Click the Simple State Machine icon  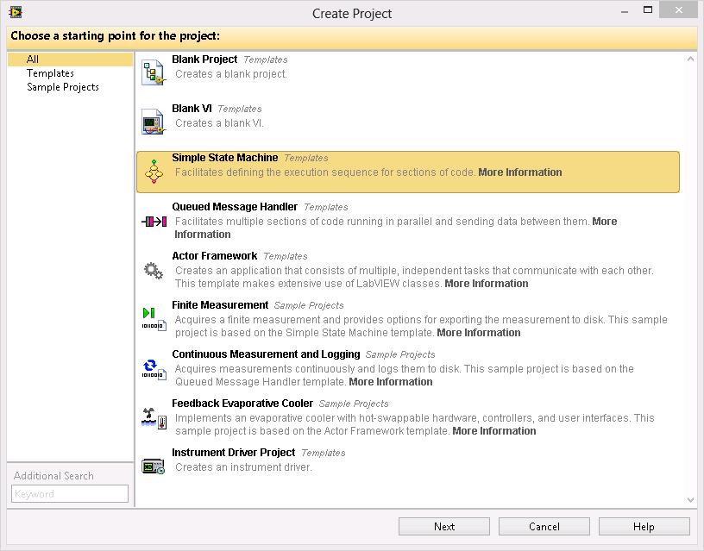click(154, 172)
